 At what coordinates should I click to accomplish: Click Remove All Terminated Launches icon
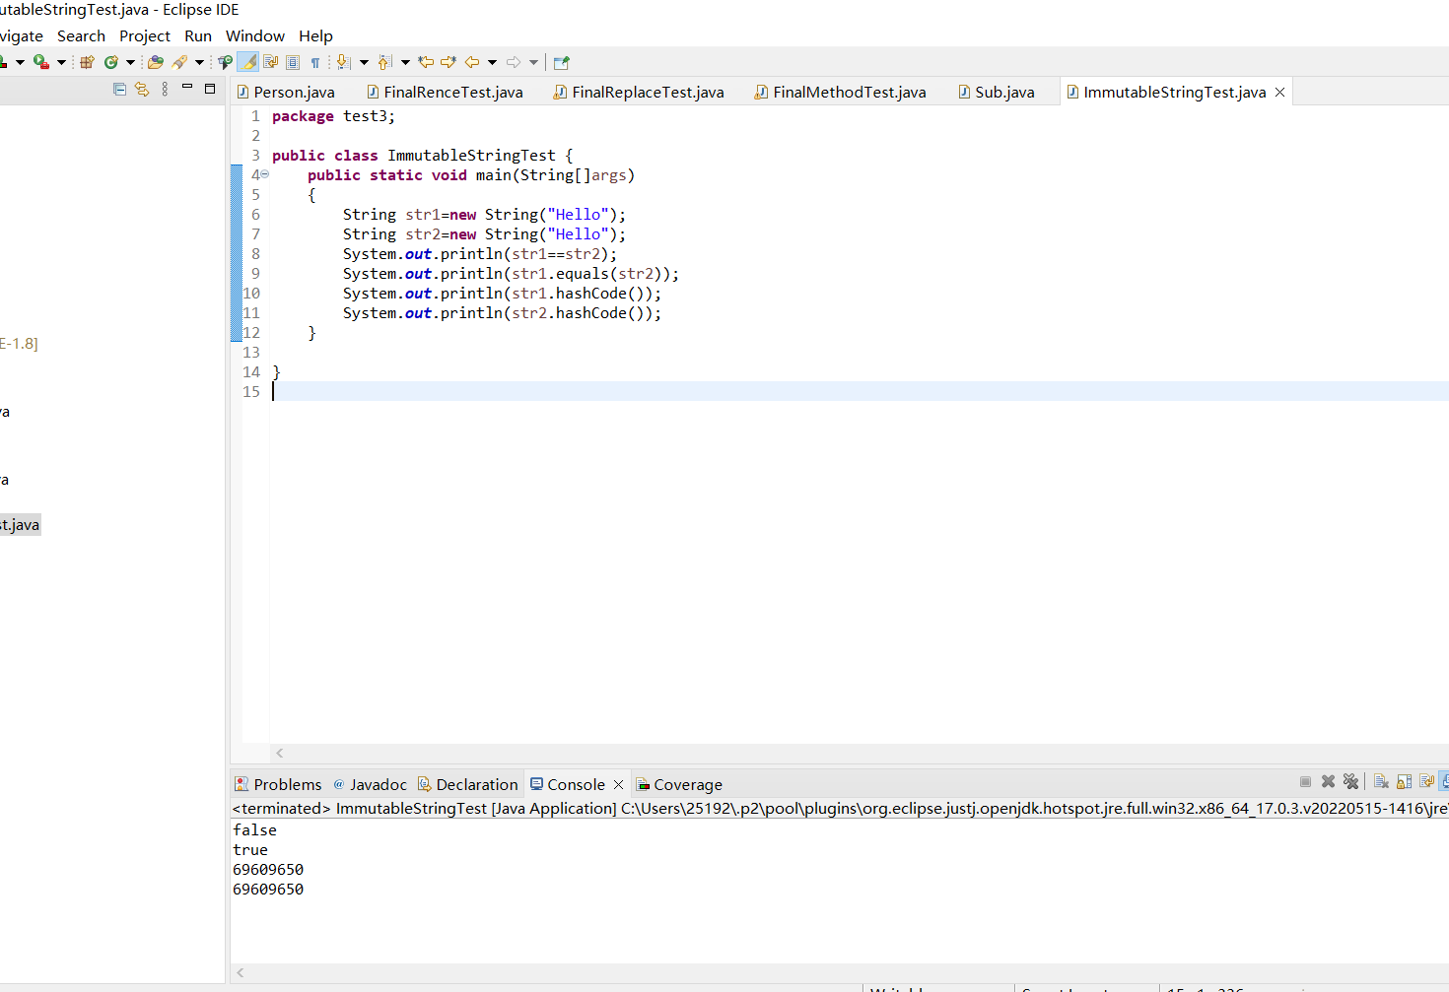tap(1350, 782)
